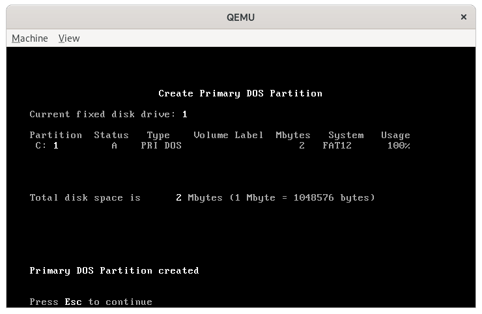Click the 'Total disk space is' text
This screenshot has height=314, width=482.
coord(85,197)
